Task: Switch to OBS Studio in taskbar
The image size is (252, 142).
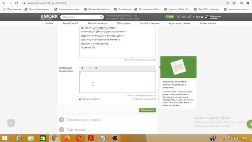Action: point(115,138)
